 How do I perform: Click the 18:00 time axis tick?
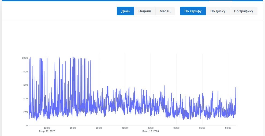pos(99,128)
